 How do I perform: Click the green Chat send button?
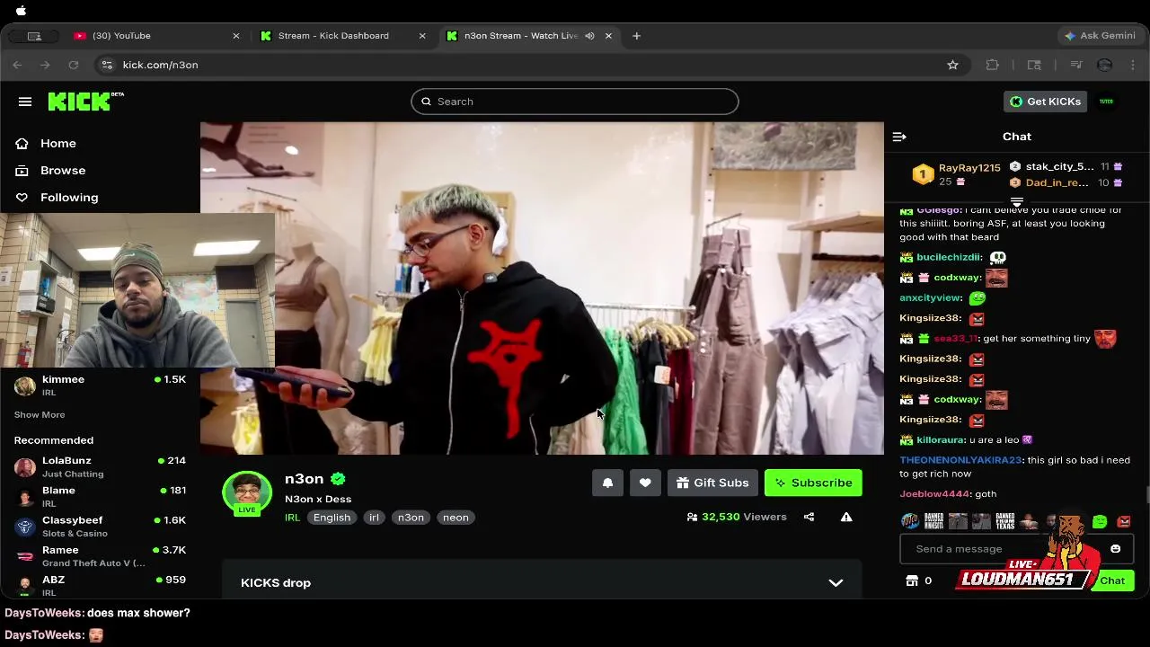tap(1112, 581)
